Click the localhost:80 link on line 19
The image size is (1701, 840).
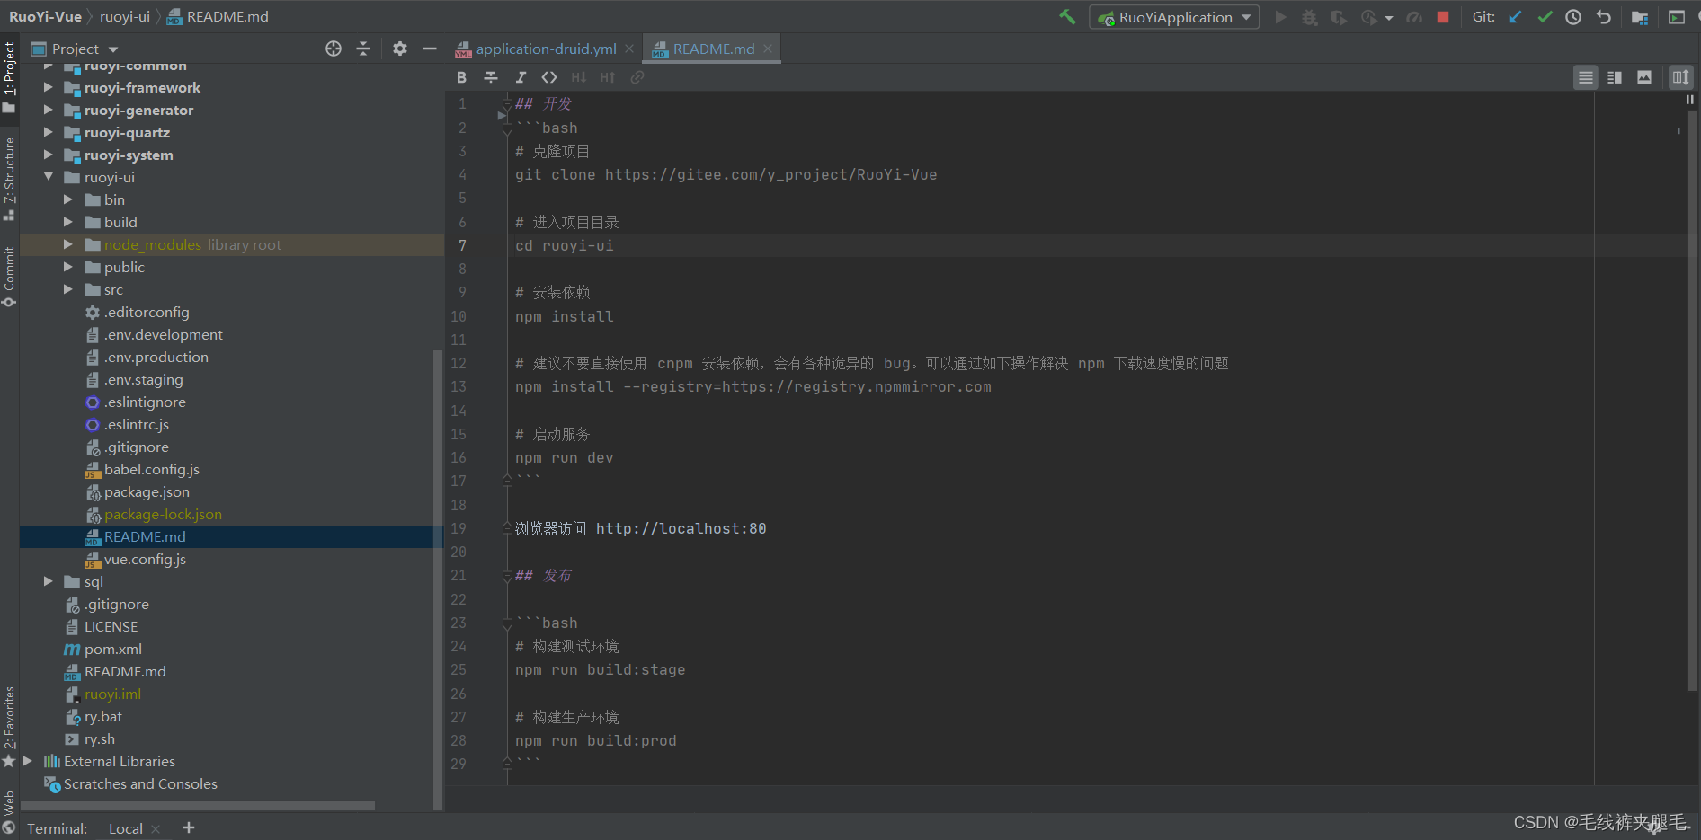click(x=681, y=528)
